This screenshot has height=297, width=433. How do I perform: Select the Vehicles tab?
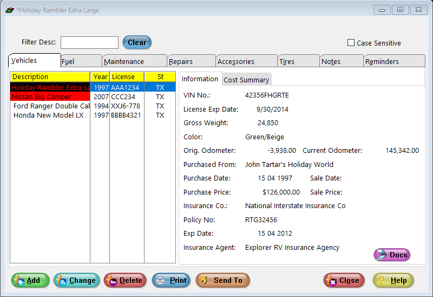(35, 60)
